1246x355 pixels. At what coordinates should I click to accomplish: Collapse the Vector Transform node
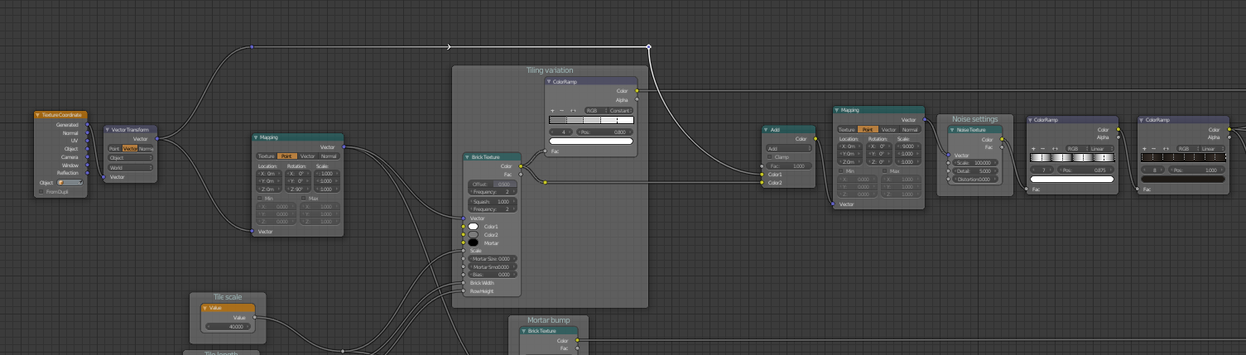[108, 130]
